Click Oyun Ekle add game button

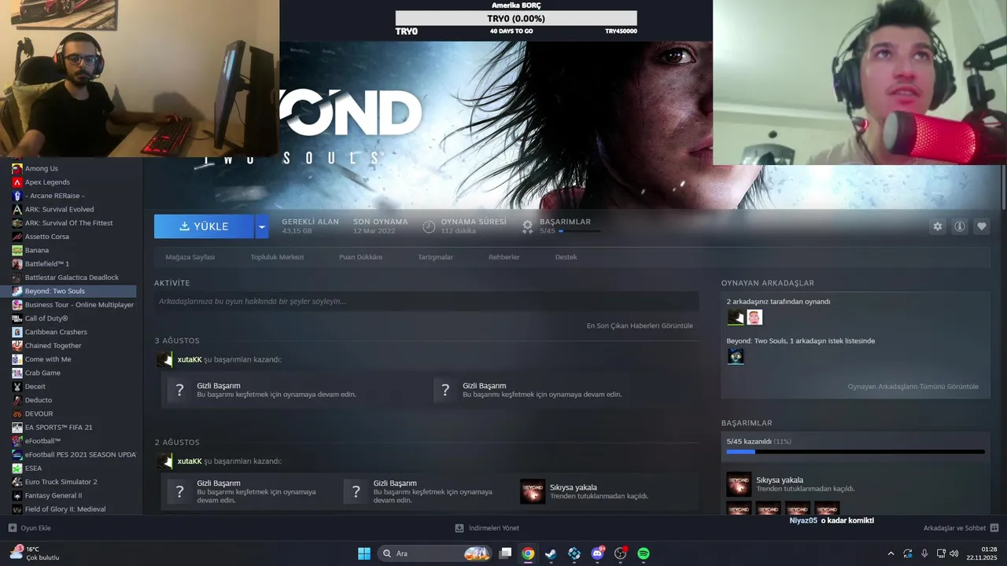click(x=30, y=528)
